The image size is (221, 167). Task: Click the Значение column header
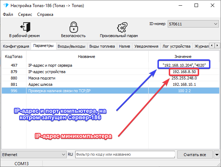(183, 56)
